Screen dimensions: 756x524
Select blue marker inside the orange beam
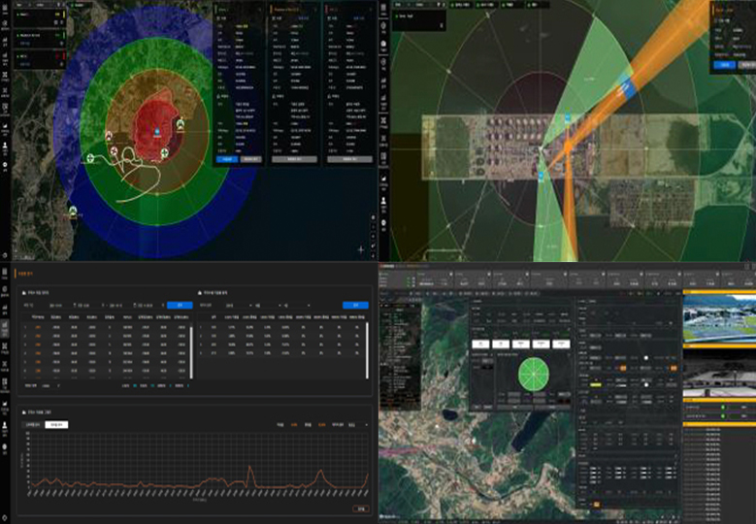[628, 88]
